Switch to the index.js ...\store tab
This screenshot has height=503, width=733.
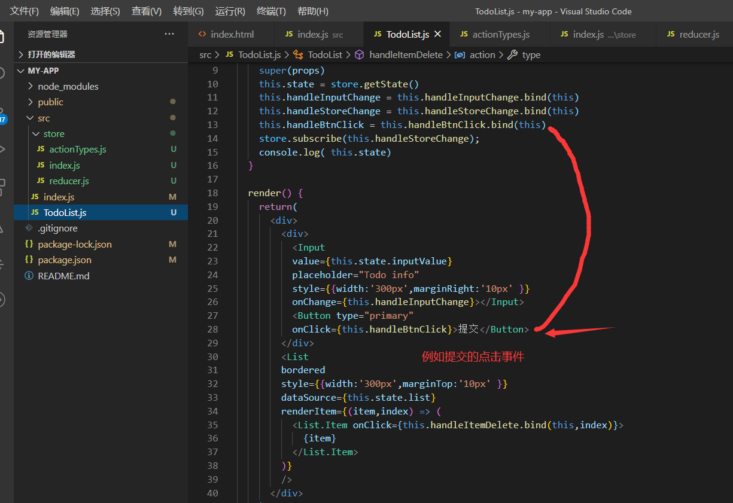[x=602, y=34]
